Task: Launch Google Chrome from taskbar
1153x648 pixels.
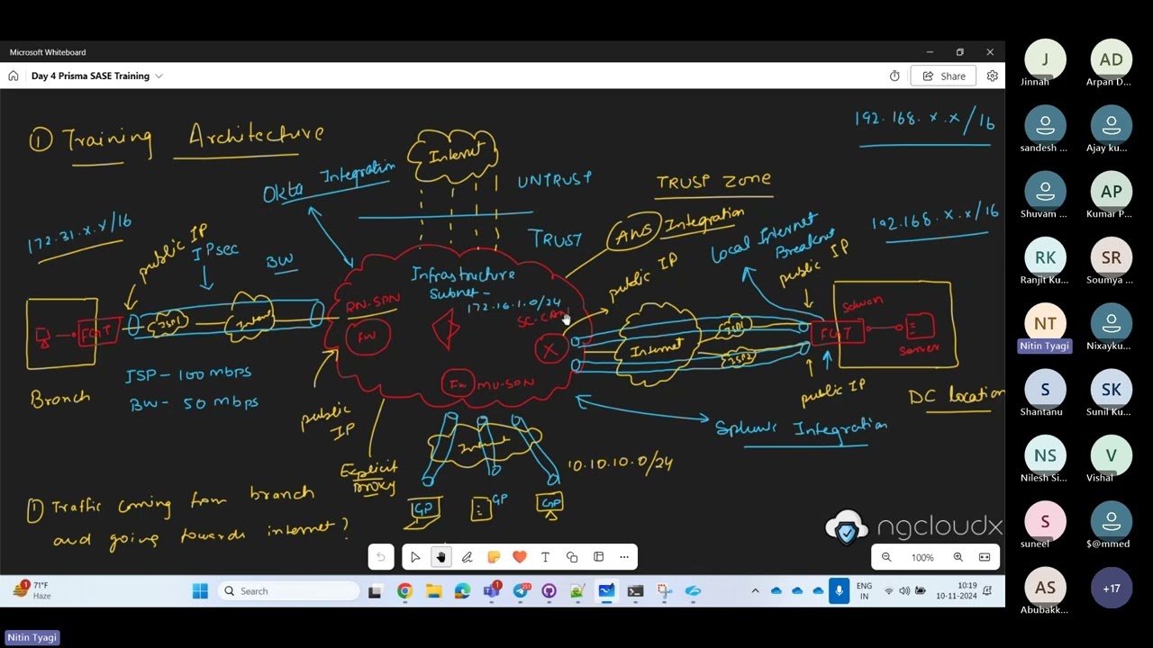Action: click(404, 591)
